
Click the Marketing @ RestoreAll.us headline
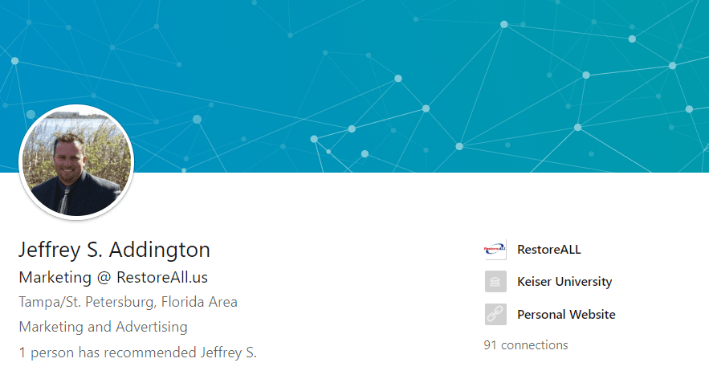pyautogui.click(x=113, y=277)
